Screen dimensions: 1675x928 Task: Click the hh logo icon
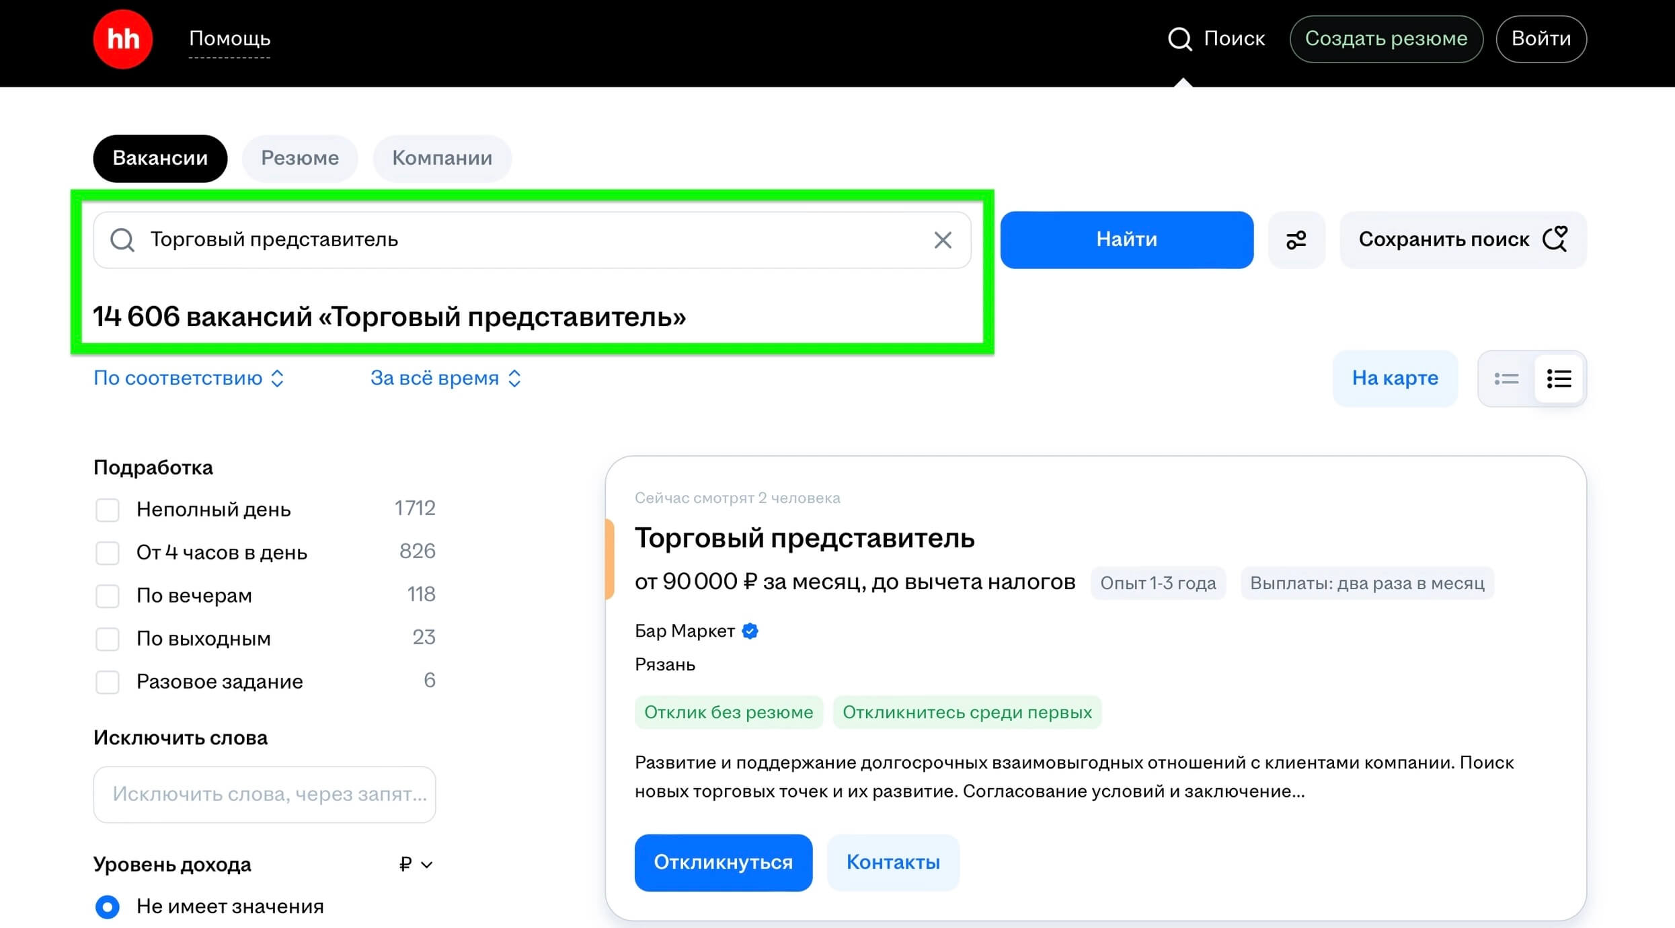123,39
